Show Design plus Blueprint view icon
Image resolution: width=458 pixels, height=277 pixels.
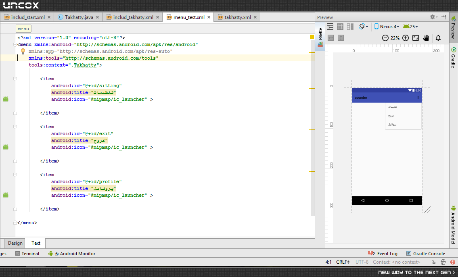click(350, 27)
